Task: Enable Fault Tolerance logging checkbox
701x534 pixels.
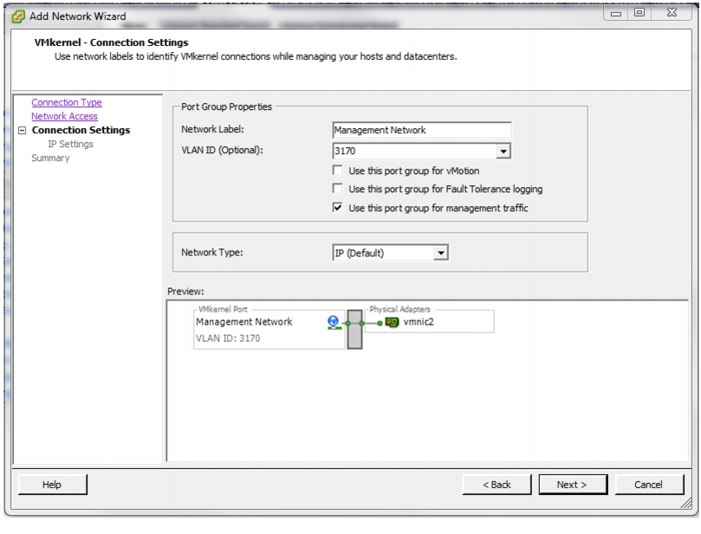Action: pos(338,189)
